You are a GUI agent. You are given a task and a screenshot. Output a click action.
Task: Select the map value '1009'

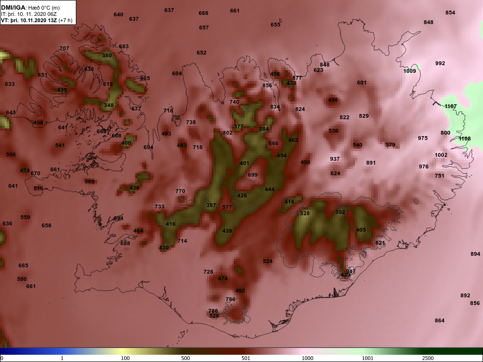[x=410, y=71]
